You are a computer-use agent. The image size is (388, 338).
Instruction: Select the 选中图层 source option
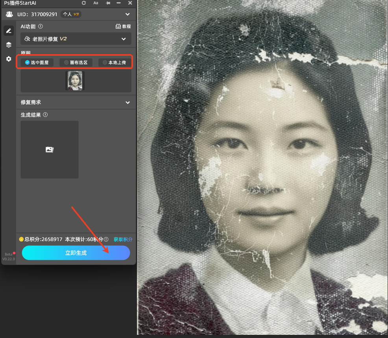point(37,62)
